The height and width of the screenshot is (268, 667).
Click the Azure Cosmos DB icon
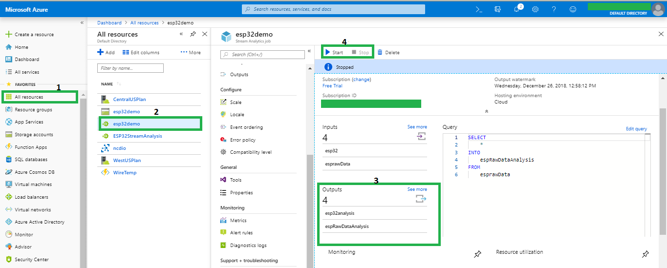point(8,172)
